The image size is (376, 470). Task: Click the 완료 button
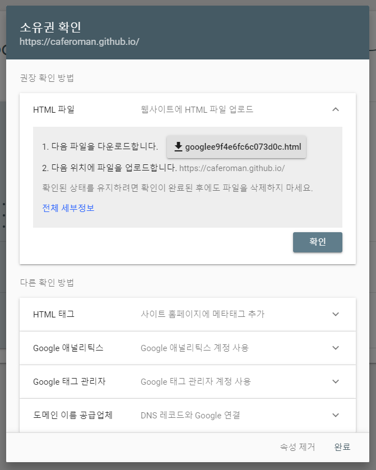point(342,447)
